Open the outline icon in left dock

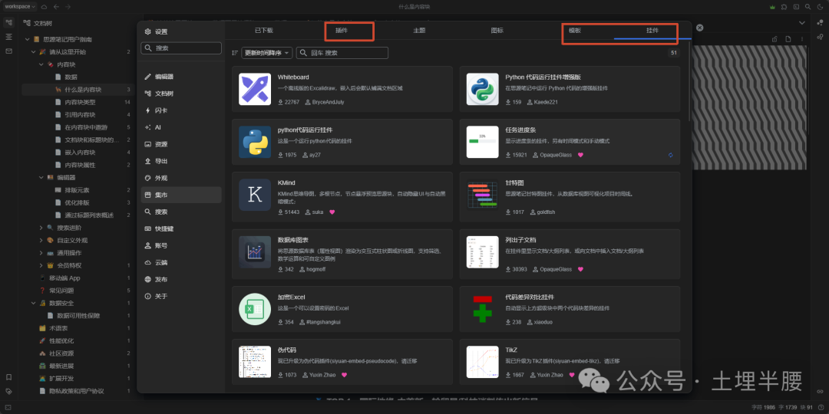pos(8,37)
